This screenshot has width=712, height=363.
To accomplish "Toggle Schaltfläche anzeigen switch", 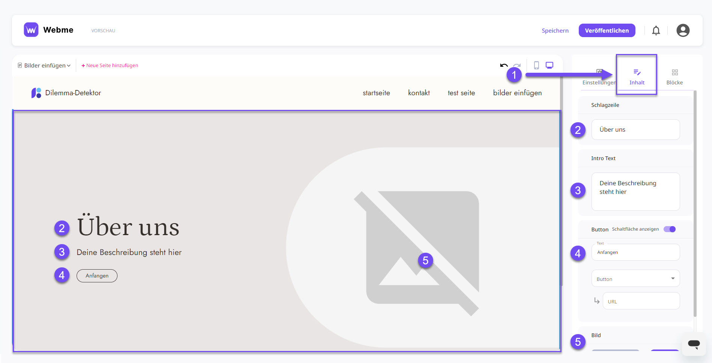I will 669,229.
